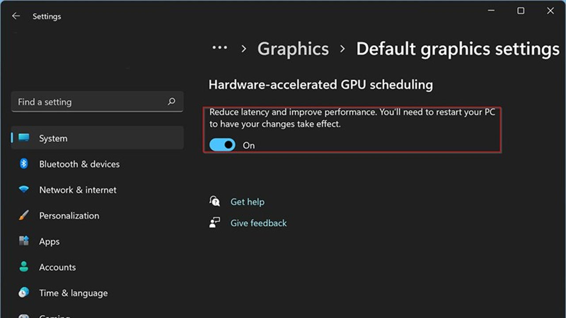566x318 pixels.
Task: Select the Accounts settings icon
Action: pyautogui.click(x=23, y=267)
